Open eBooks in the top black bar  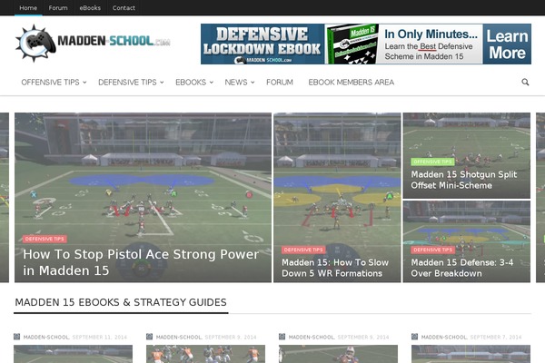point(90,7)
